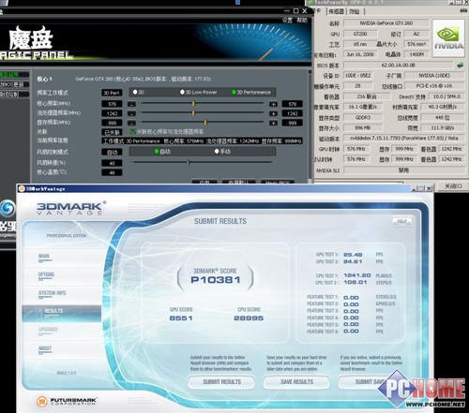Click the right-side memory clock value 999

(293, 123)
